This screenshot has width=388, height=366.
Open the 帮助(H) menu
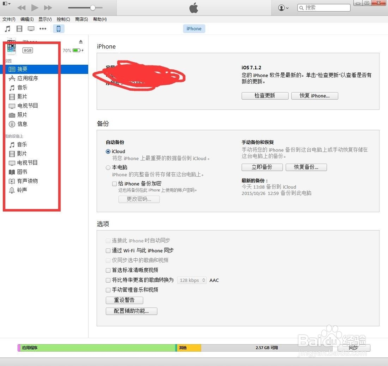(100, 19)
